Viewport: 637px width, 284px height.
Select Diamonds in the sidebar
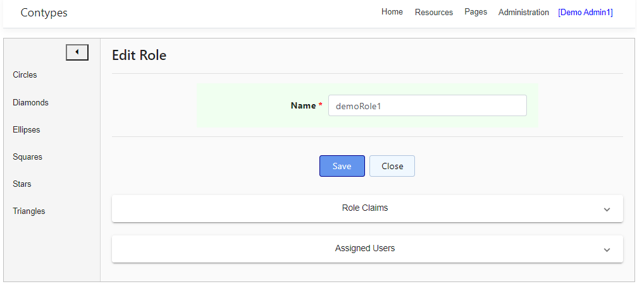point(30,102)
